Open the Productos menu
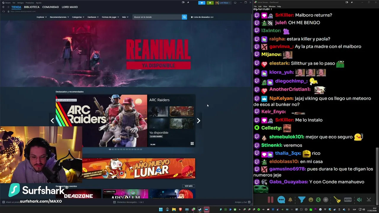379x213 pixels. click(30, 3)
